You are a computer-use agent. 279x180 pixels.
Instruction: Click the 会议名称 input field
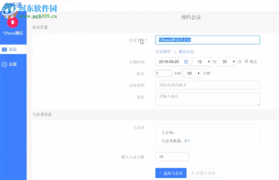click(207, 40)
